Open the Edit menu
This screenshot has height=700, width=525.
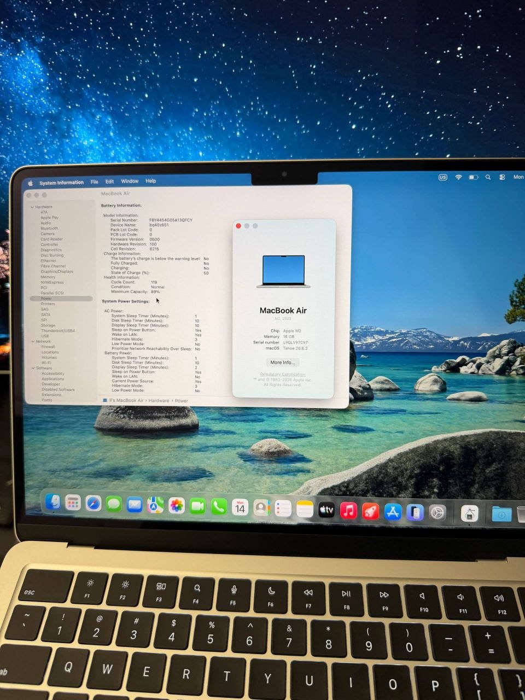pos(110,182)
